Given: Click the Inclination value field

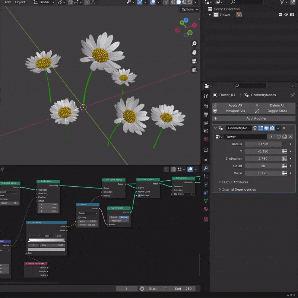Looking at the screenshot, I should 263,159.
